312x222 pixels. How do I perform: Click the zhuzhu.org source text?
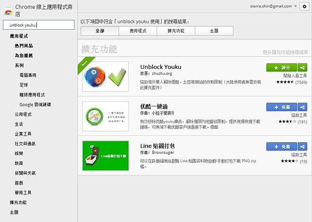(162, 73)
